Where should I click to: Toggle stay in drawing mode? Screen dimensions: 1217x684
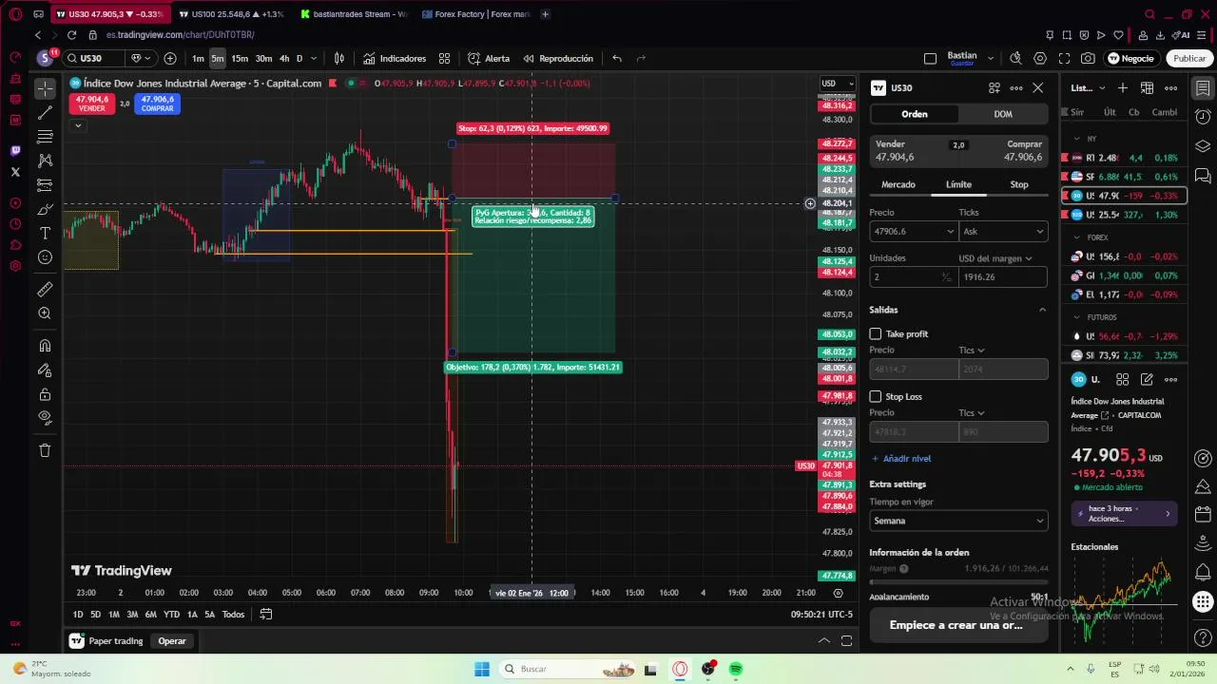pyautogui.click(x=45, y=370)
